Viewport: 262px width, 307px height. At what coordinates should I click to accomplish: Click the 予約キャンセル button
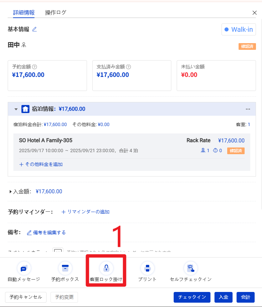25,297
